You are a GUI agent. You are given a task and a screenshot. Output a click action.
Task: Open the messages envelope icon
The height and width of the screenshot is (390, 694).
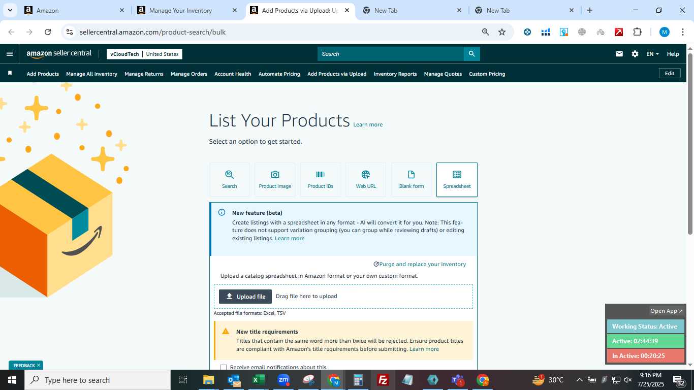(x=619, y=54)
